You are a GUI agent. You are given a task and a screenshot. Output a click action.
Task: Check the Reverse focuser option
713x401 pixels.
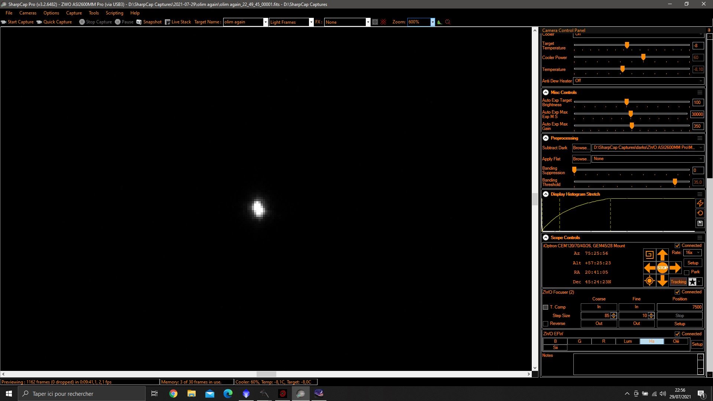[546, 324]
